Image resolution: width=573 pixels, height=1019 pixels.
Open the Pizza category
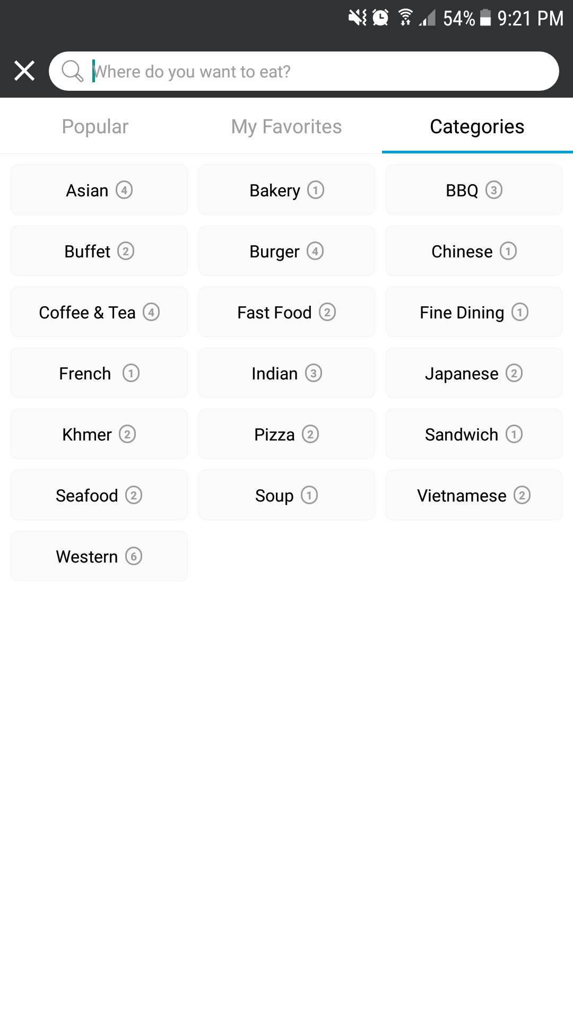(286, 434)
